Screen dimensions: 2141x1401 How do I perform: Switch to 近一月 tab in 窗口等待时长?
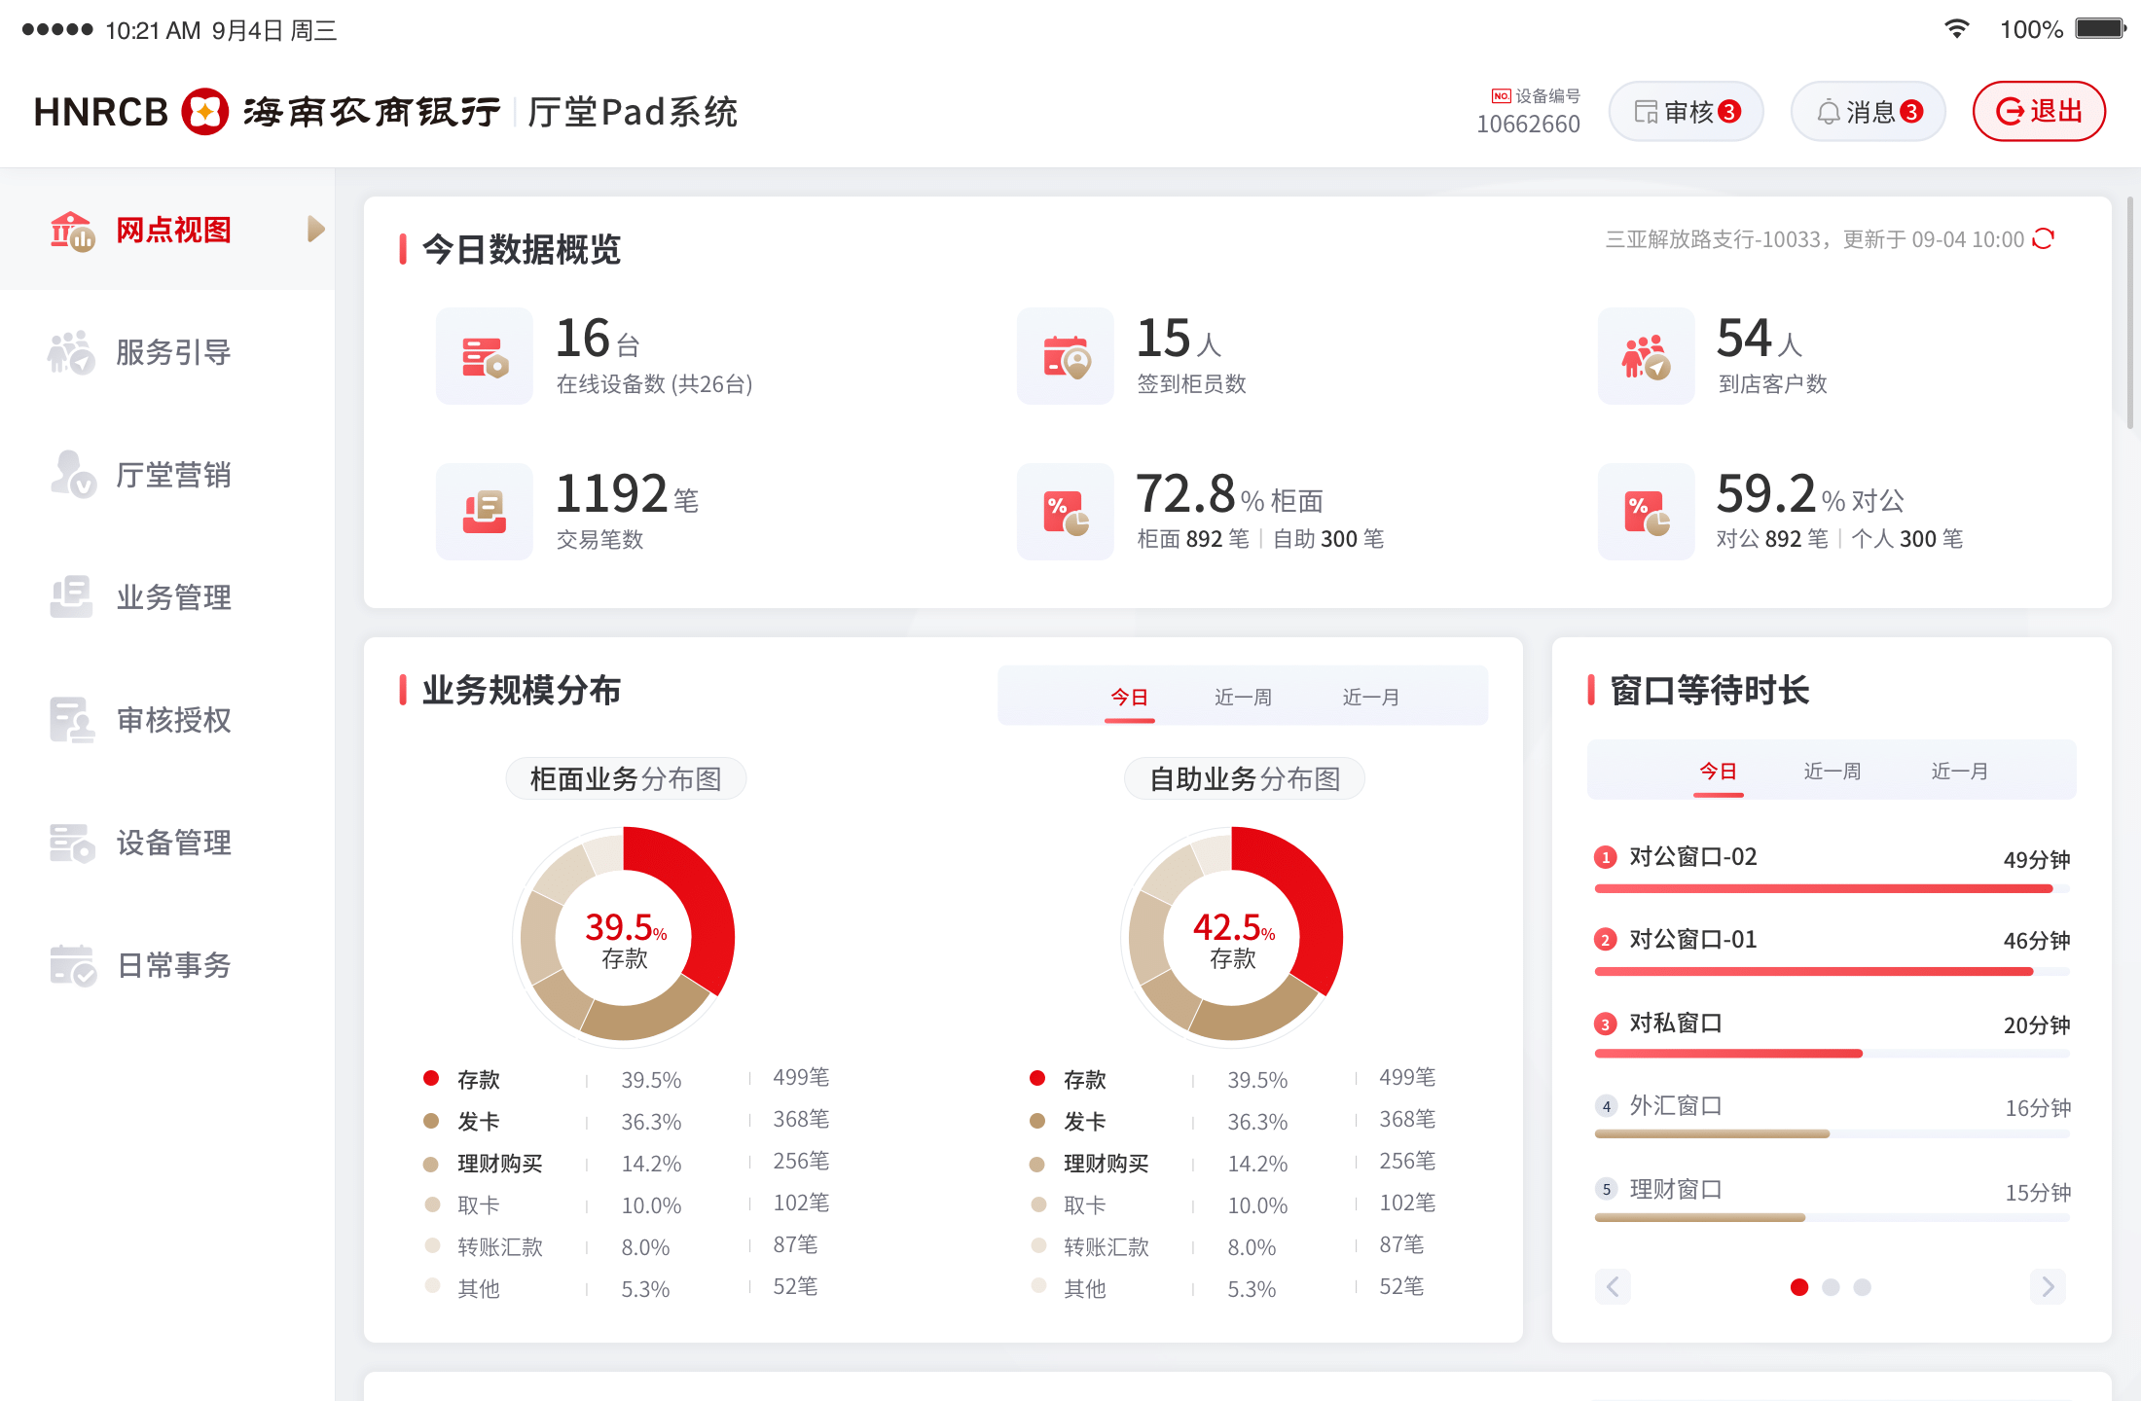1957,770
